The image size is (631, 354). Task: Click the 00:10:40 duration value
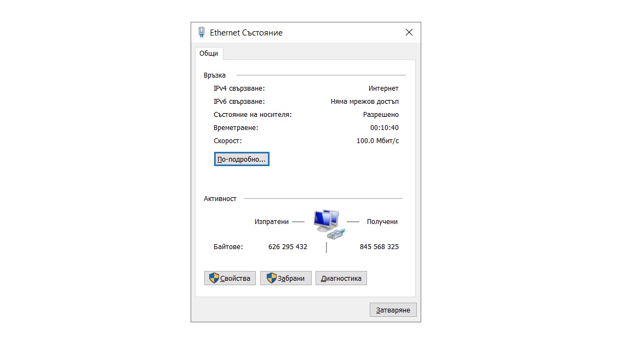tap(385, 128)
